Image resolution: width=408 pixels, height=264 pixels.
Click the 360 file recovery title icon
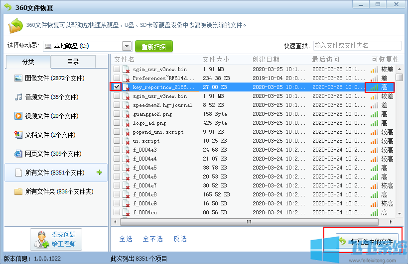click(x=8, y=7)
